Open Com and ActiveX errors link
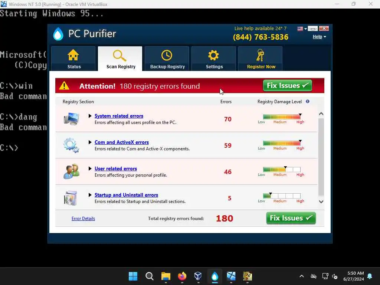The width and height of the screenshot is (380, 285). click(122, 142)
